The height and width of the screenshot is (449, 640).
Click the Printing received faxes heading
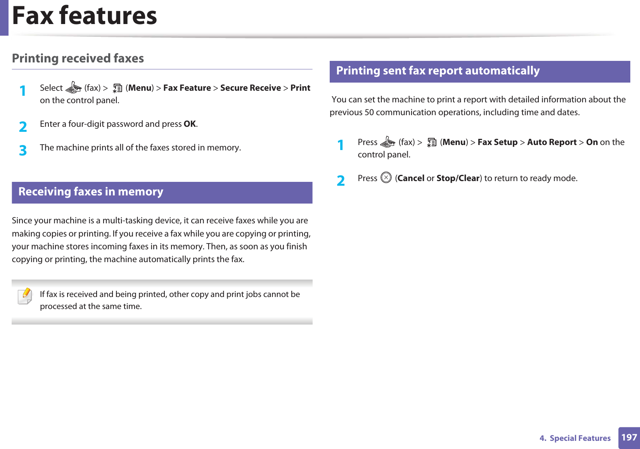(x=78, y=59)
